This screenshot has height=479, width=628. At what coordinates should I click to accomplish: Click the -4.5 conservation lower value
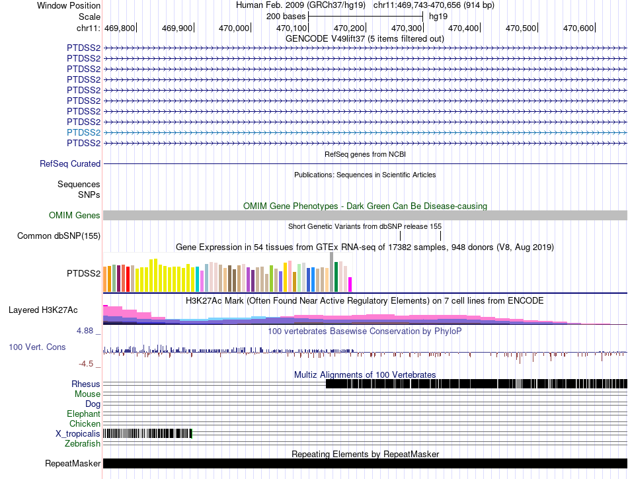pyautogui.click(x=86, y=364)
